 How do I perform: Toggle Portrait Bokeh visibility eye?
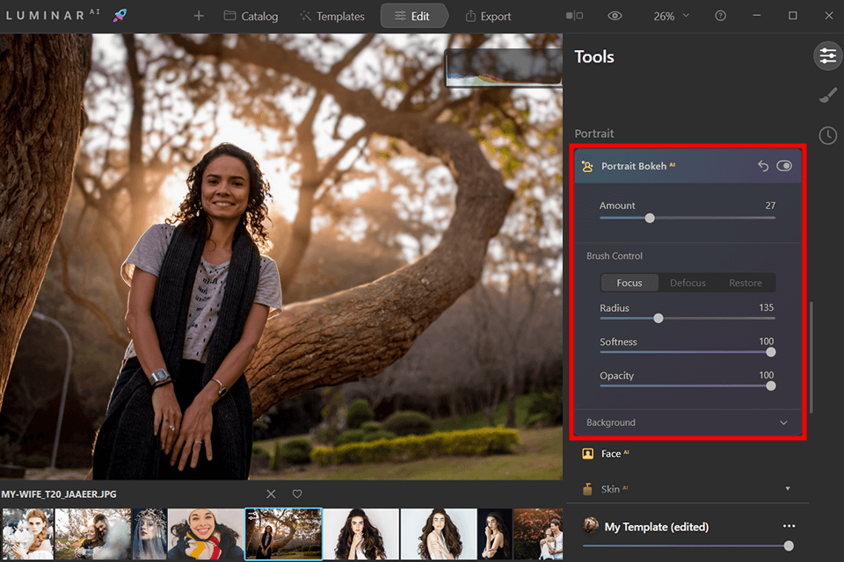(x=784, y=166)
